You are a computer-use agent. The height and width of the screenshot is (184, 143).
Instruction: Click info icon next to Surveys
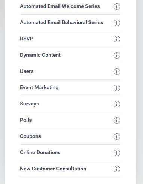tap(117, 104)
